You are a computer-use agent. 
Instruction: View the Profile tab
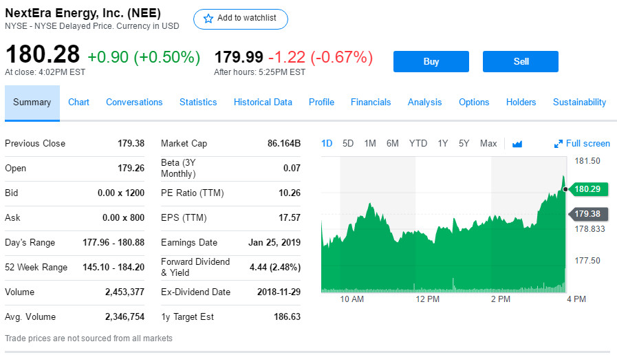pyautogui.click(x=321, y=103)
